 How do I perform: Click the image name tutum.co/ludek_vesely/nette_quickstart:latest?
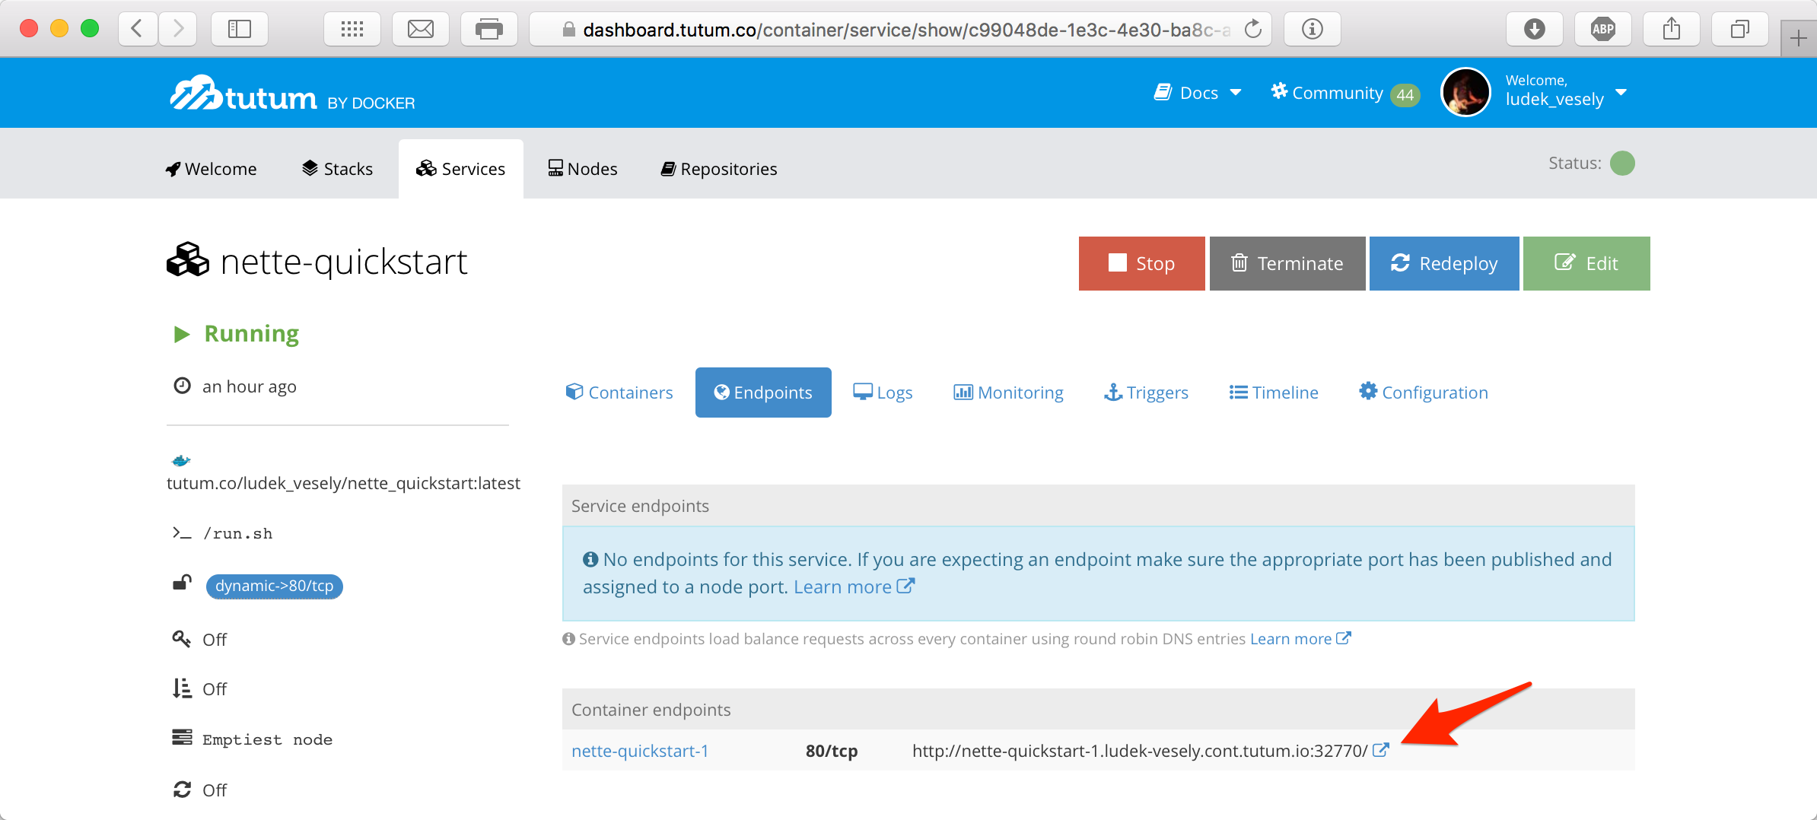click(343, 483)
